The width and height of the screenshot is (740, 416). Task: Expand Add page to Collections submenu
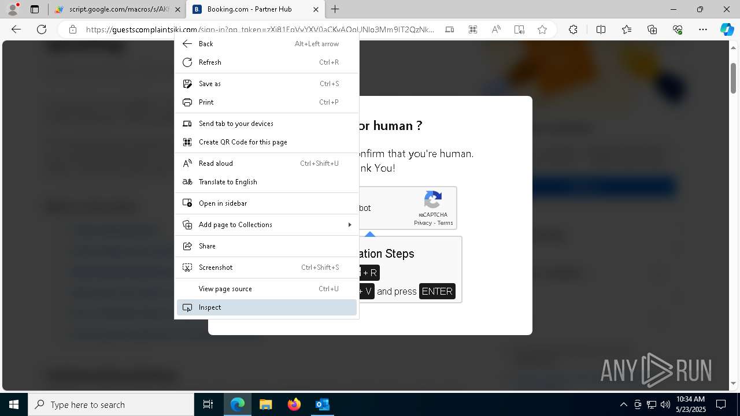coord(267,225)
